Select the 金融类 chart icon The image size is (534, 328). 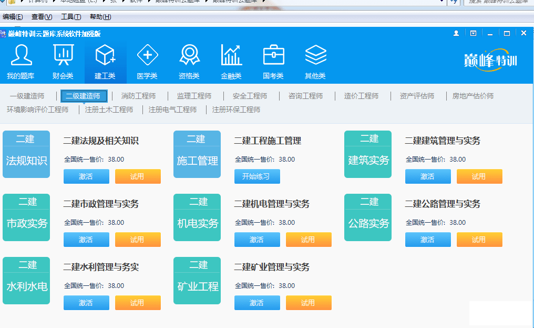pos(232,55)
